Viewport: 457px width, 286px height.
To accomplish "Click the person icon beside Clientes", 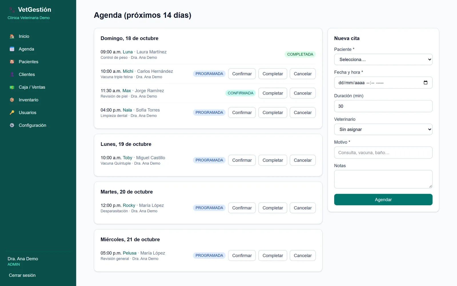I will coord(12,74).
